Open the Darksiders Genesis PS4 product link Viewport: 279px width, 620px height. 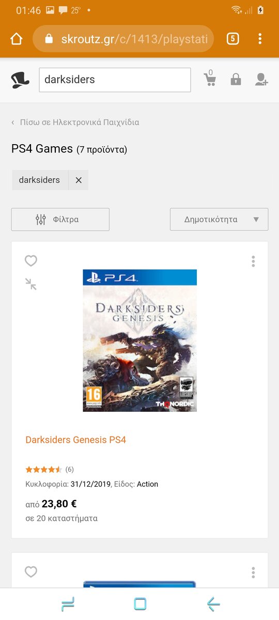point(76,440)
